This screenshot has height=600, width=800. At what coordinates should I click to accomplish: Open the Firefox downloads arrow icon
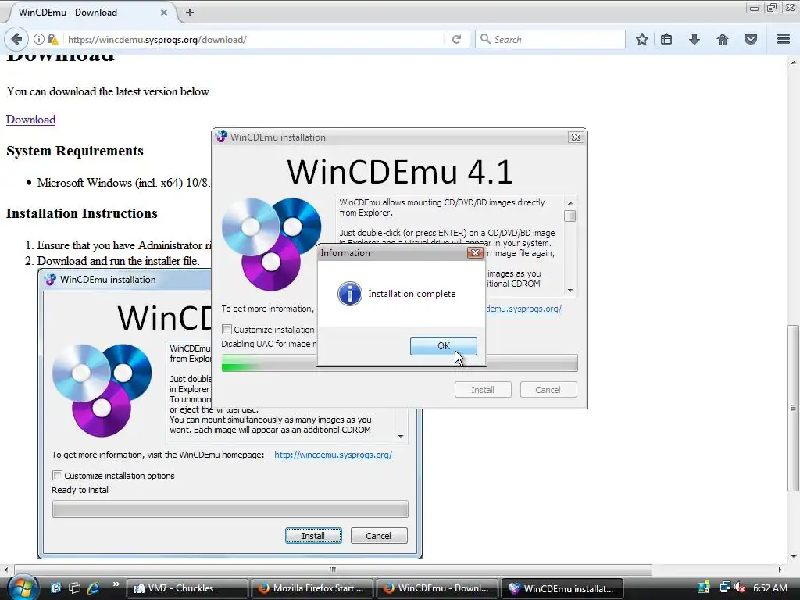tap(695, 39)
